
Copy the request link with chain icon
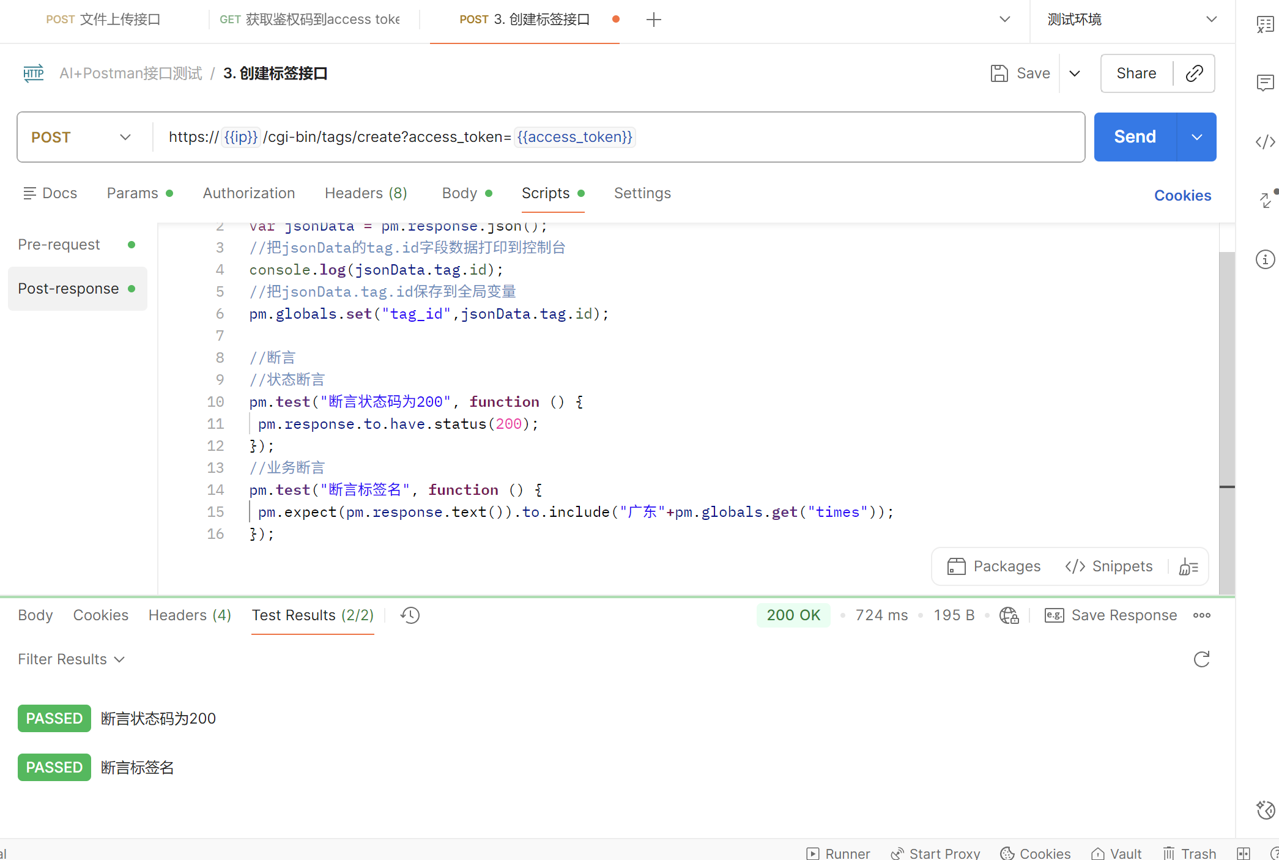pyautogui.click(x=1194, y=73)
